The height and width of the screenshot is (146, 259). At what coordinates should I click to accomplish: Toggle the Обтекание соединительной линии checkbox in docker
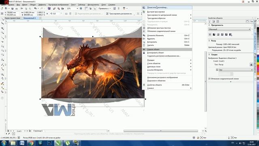point(209,79)
